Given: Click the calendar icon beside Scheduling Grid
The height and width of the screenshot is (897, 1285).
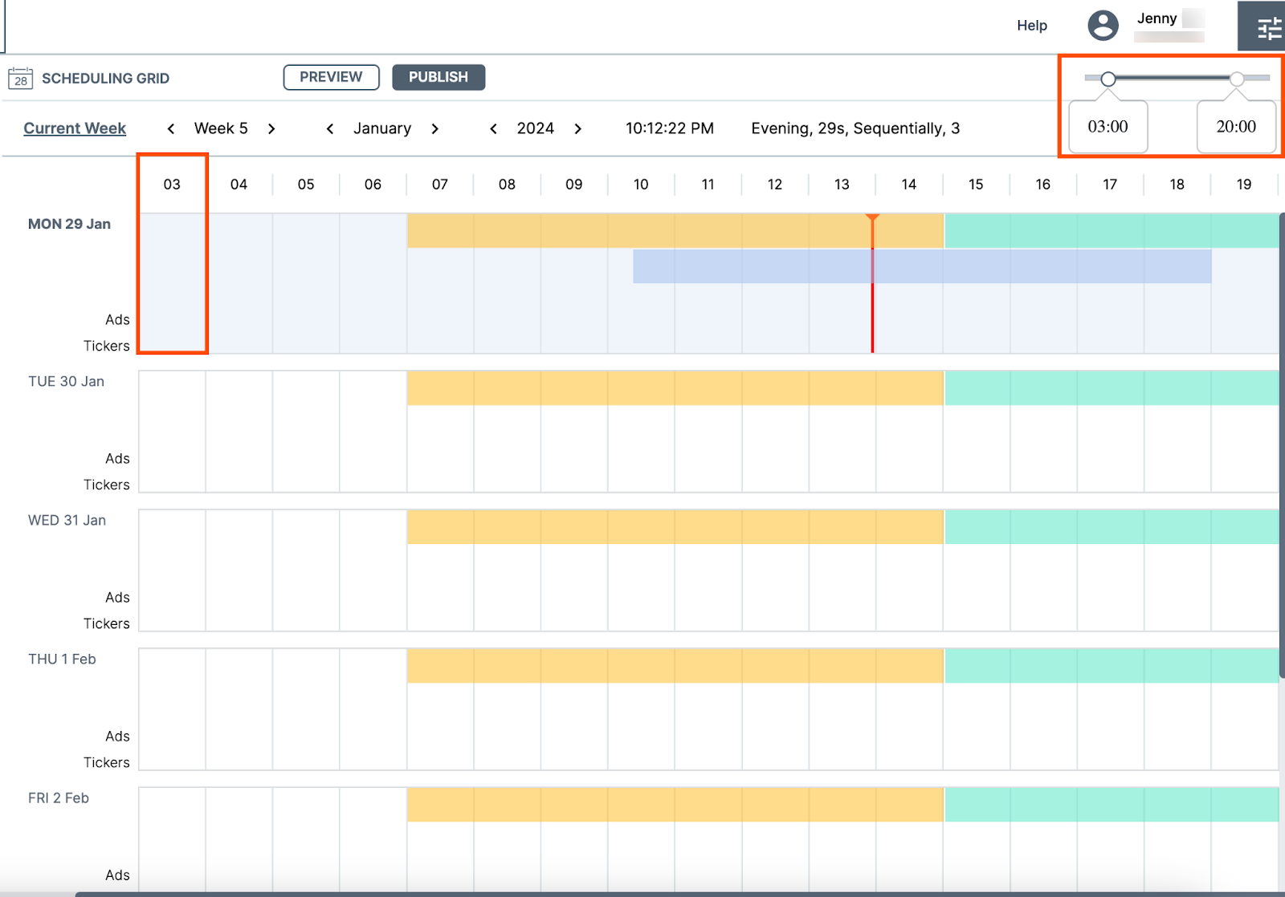Looking at the screenshot, I should [x=21, y=78].
